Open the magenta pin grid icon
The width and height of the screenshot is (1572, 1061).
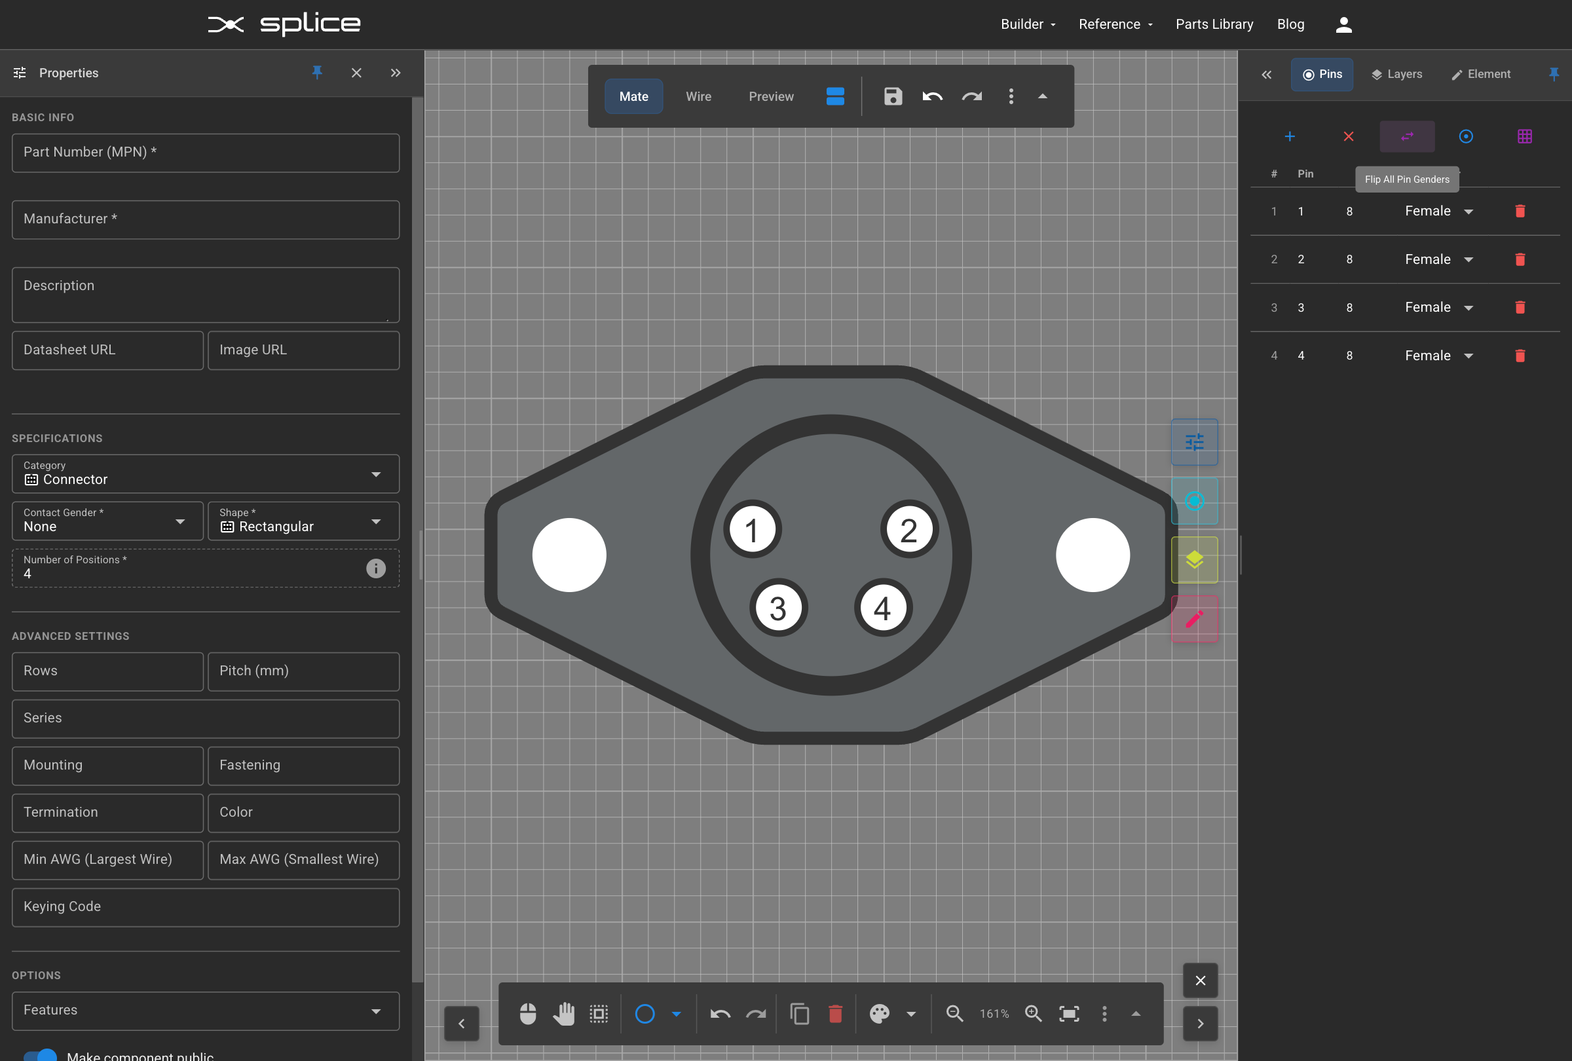click(1525, 137)
